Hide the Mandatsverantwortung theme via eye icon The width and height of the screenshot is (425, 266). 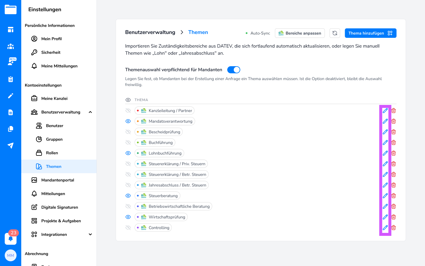pyautogui.click(x=128, y=121)
